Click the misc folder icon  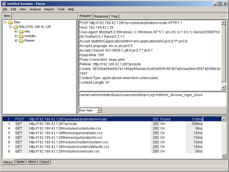pyautogui.click(x=21, y=32)
